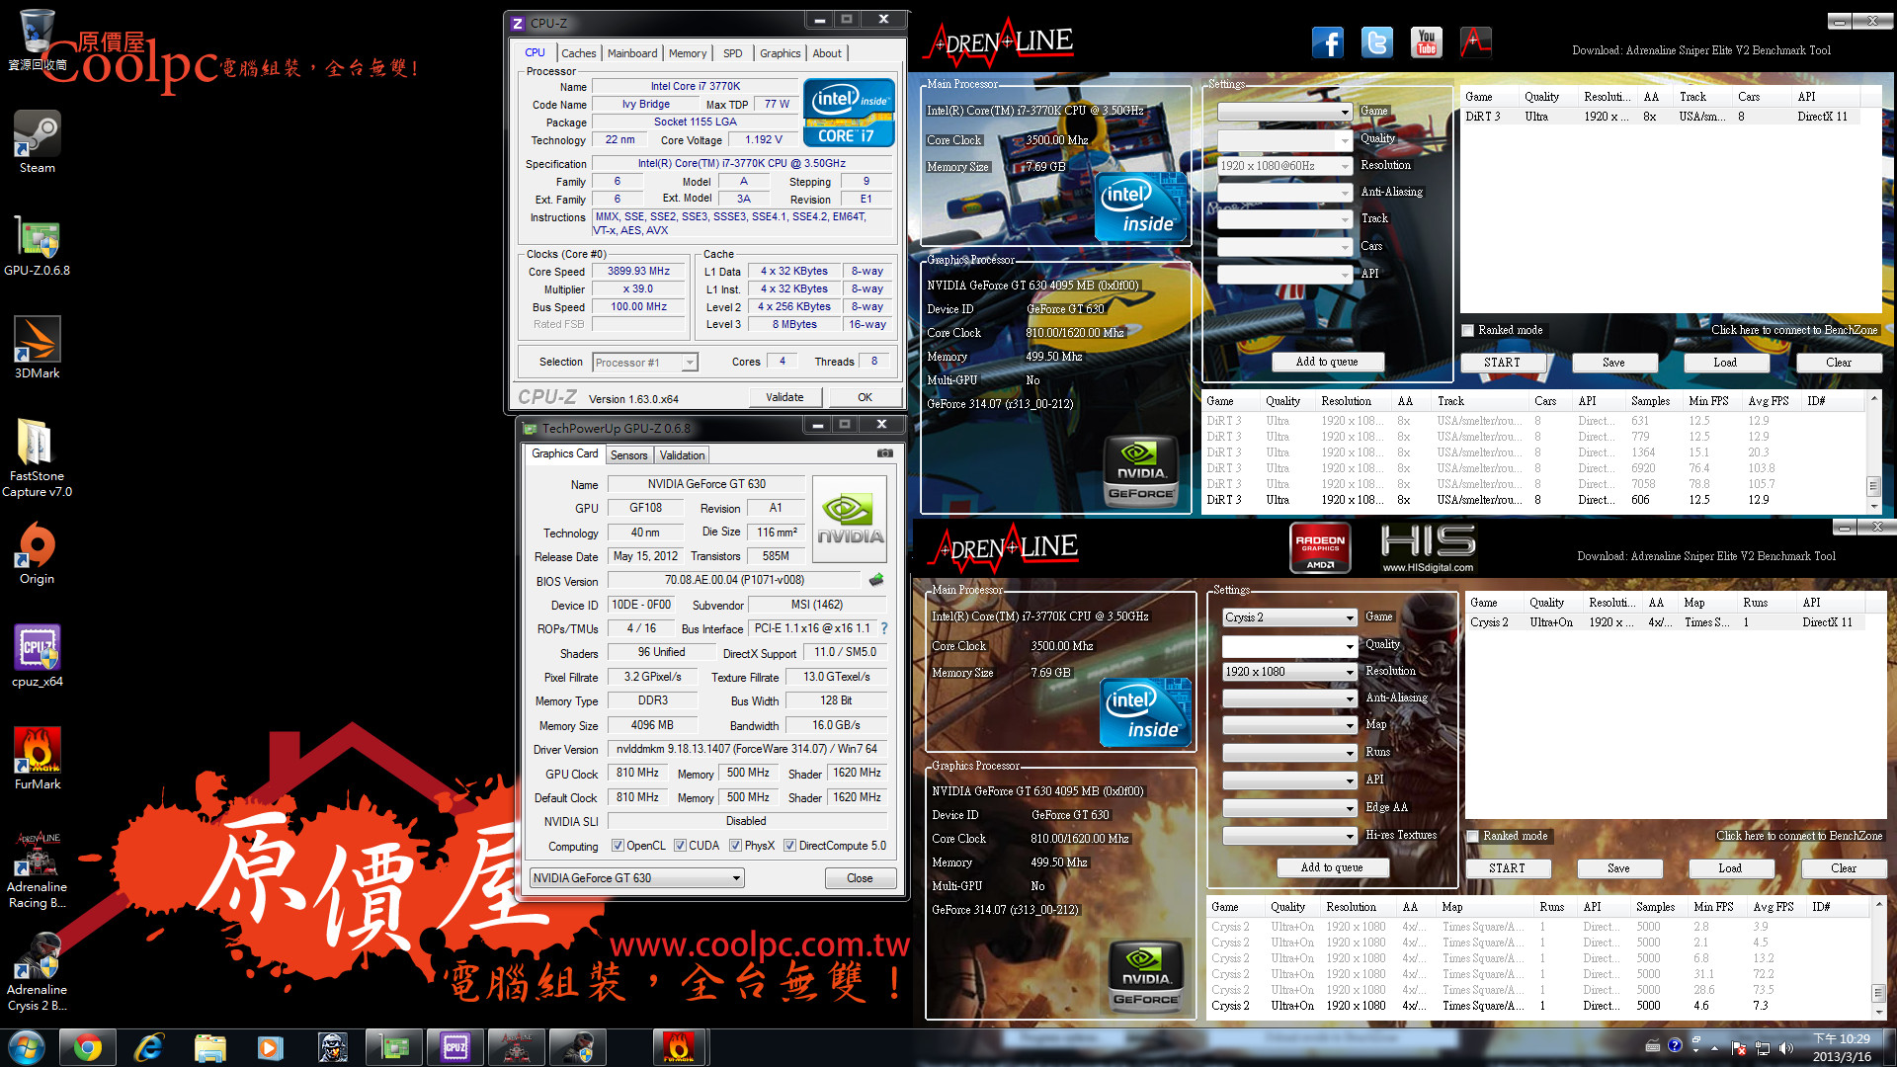Expand the Hi-res Textures dropdown

pyautogui.click(x=1289, y=836)
